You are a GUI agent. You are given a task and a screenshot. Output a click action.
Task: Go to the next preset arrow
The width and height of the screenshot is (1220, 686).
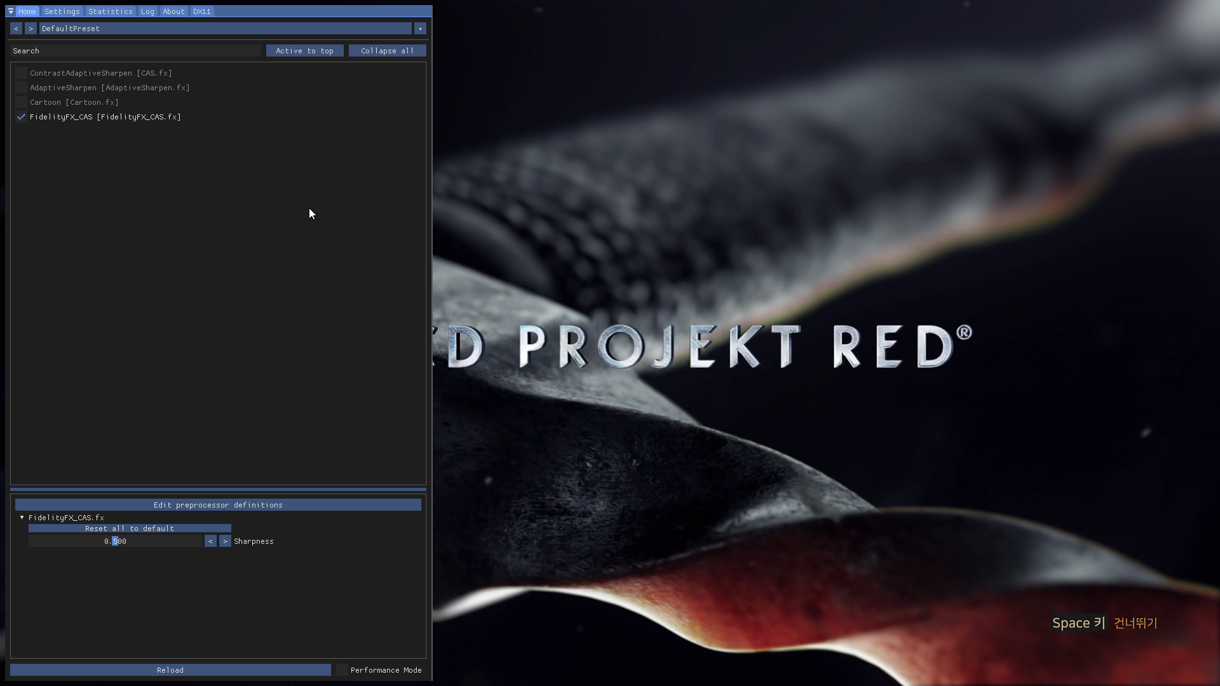pyautogui.click(x=30, y=29)
